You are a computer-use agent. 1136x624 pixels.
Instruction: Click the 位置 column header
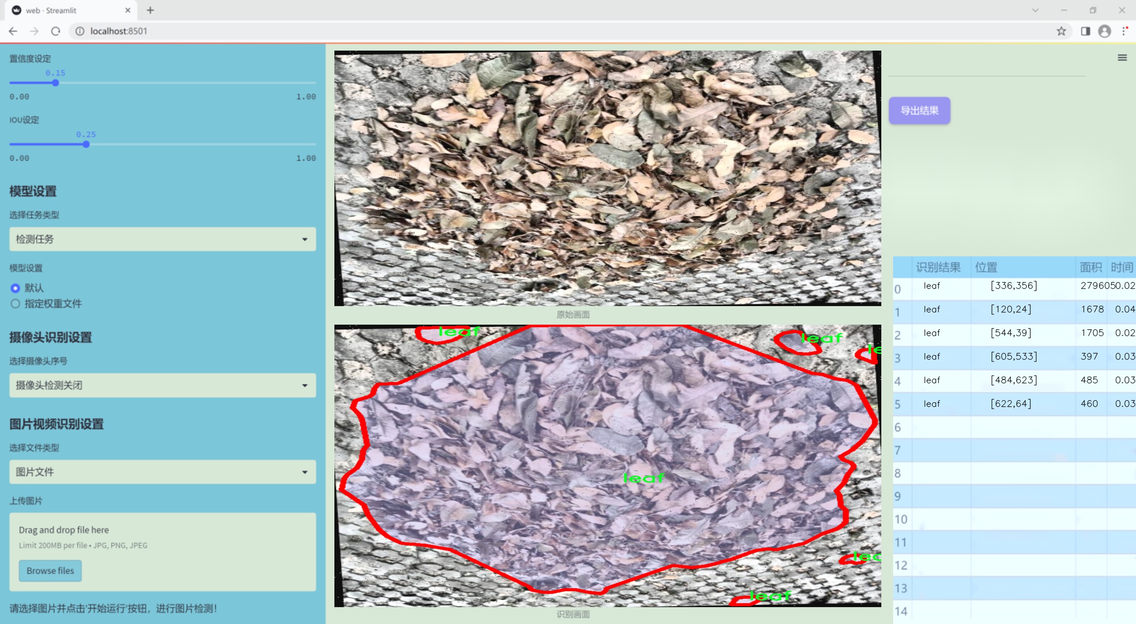coord(986,267)
